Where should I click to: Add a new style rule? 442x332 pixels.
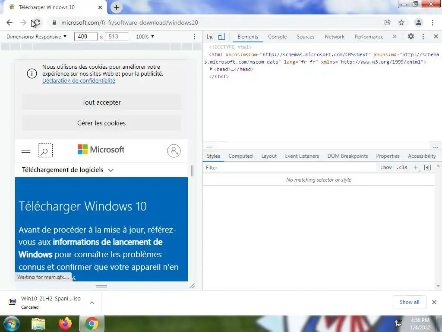click(416, 168)
